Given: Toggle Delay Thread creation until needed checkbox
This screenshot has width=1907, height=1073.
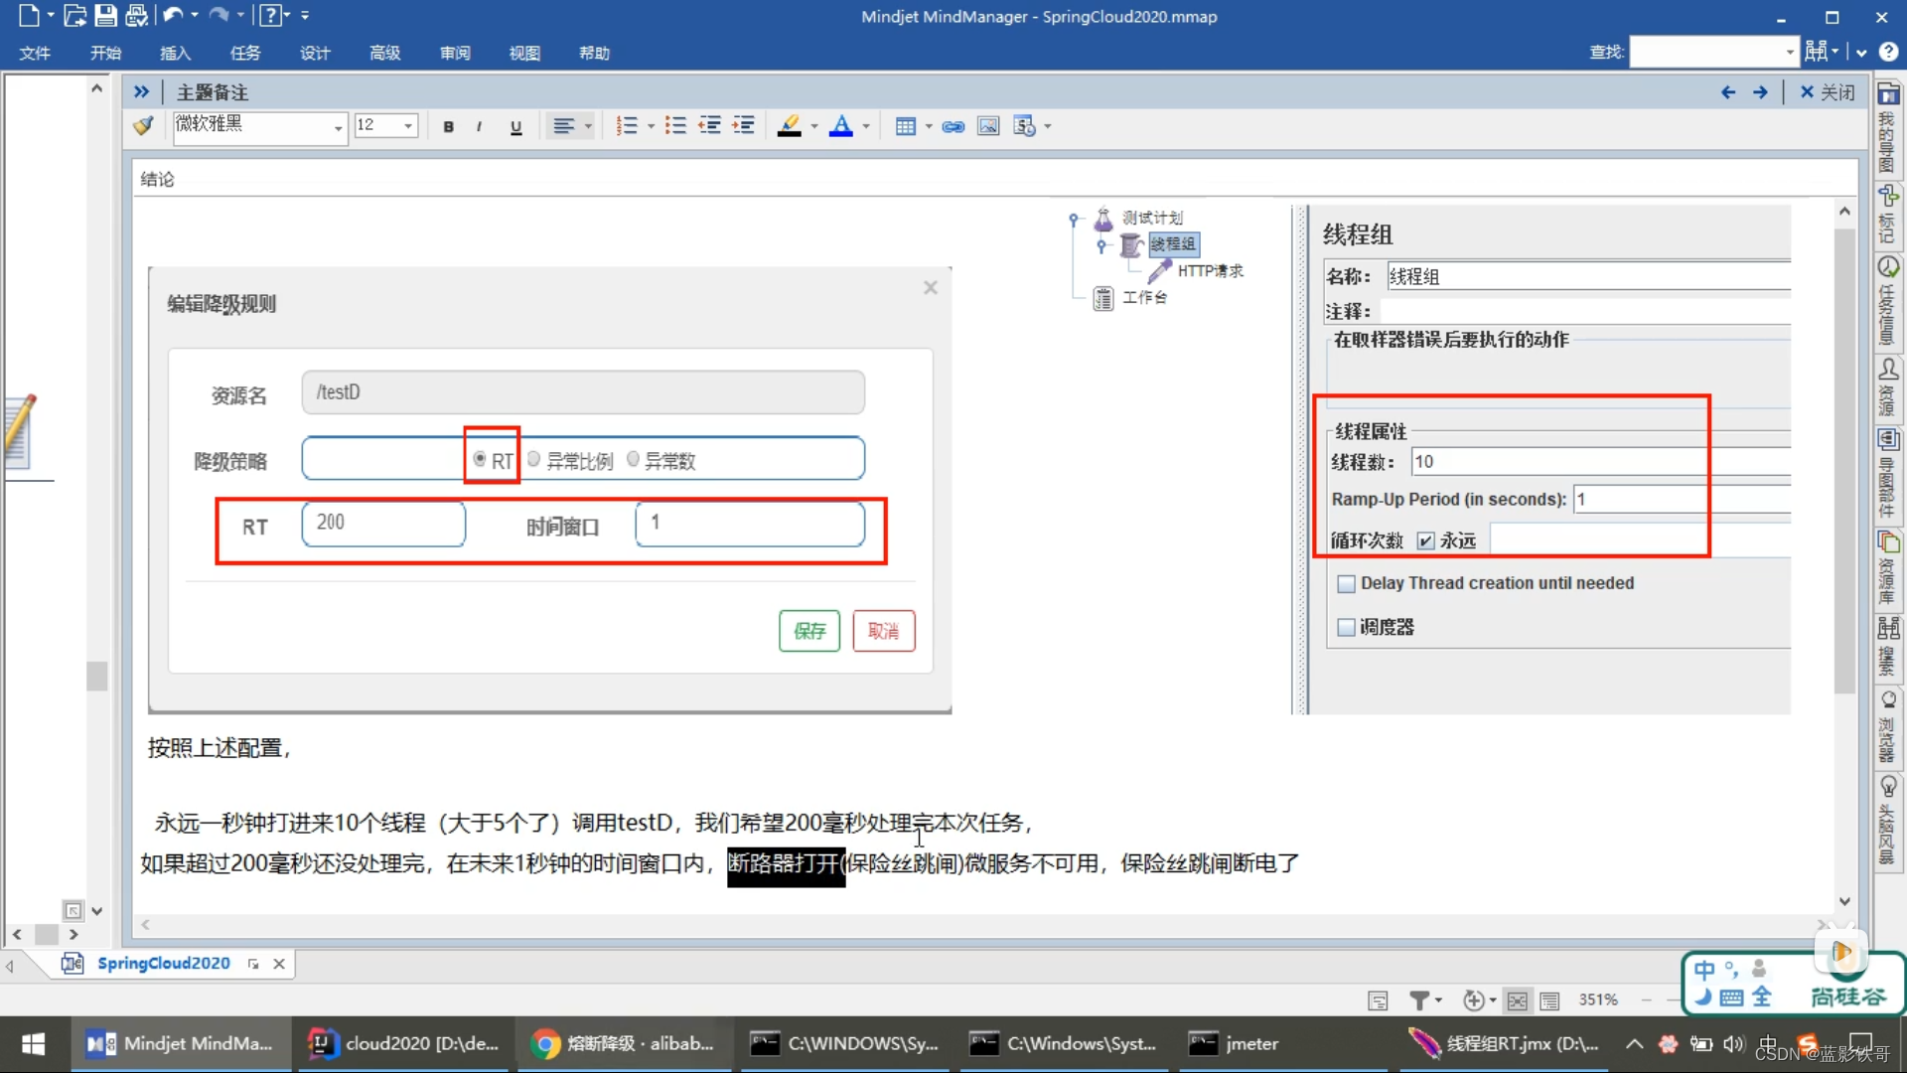Looking at the screenshot, I should 1346,584.
